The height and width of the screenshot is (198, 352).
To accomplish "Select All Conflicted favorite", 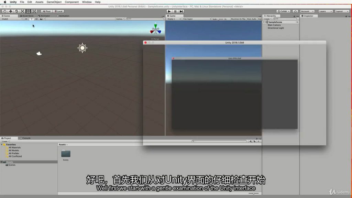I will [x=15, y=156].
